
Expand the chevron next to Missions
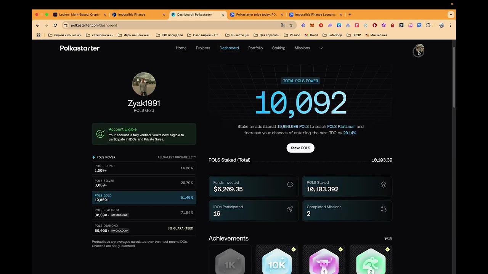[321, 48]
